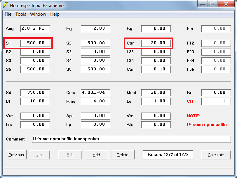Click the red CH label
The height and width of the screenshot is (178, 237).
tap(190, 101)
